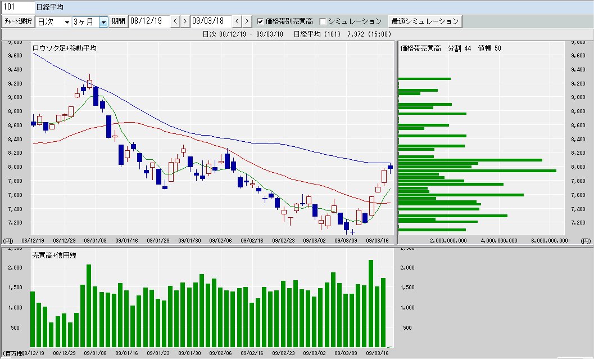Click the end date field 09/03/18
This screenshot has width=594, height=359.
[211, 21]
